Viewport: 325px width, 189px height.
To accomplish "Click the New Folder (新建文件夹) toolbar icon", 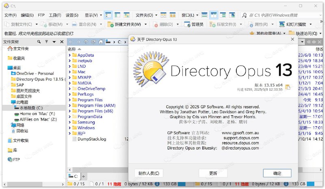I will point(110,24).
